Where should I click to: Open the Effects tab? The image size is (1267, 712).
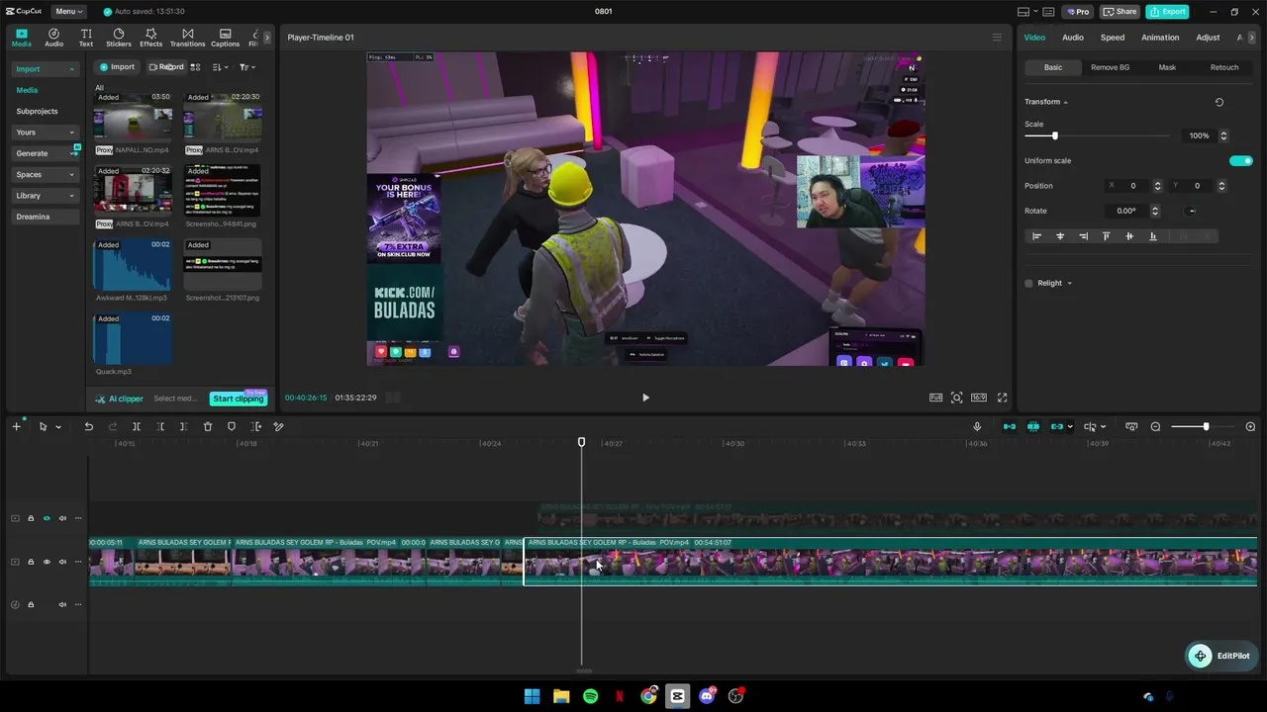tap(150, 38)
